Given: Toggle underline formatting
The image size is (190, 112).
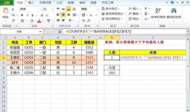Looking at the screenshot, I should pyautogui.click(x=32, y=15).
